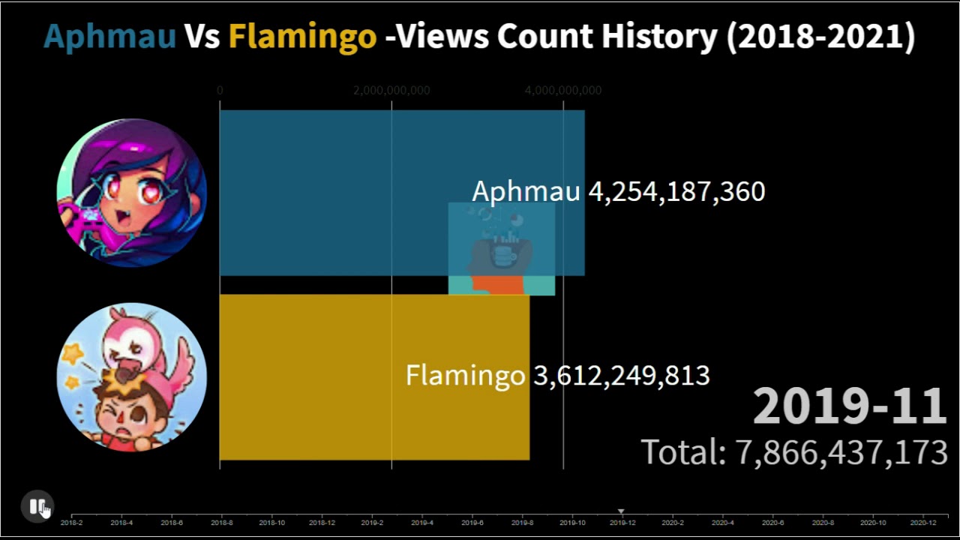The width and height of the screenshot is (960, 540).
Task: Click the word Aphmau in the title
Action: 109,36
